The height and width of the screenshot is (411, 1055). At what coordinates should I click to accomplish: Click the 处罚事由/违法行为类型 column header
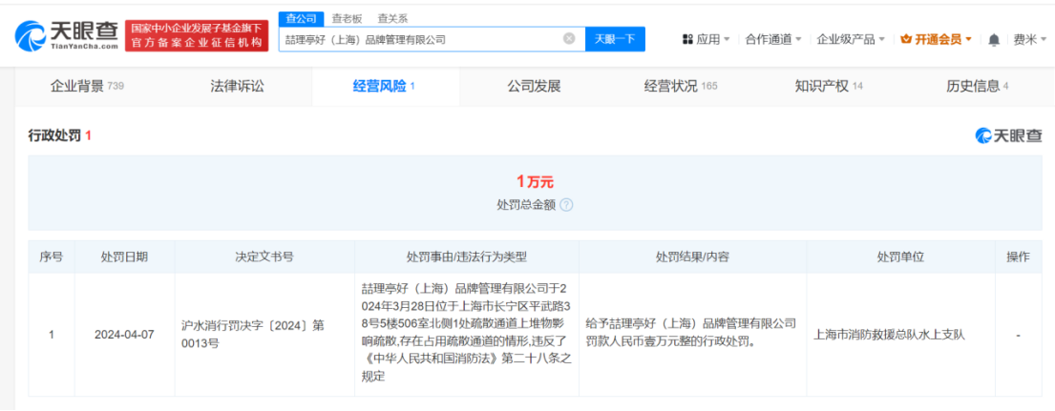[466, 257]
